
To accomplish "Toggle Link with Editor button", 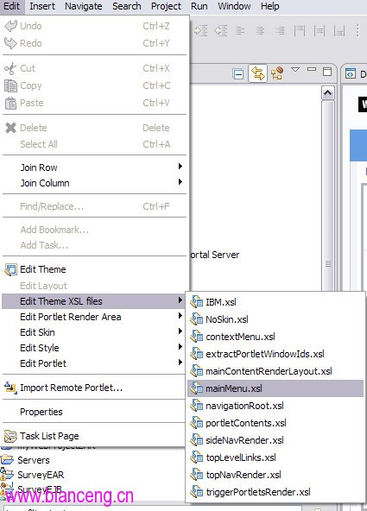I will point(257,73).
